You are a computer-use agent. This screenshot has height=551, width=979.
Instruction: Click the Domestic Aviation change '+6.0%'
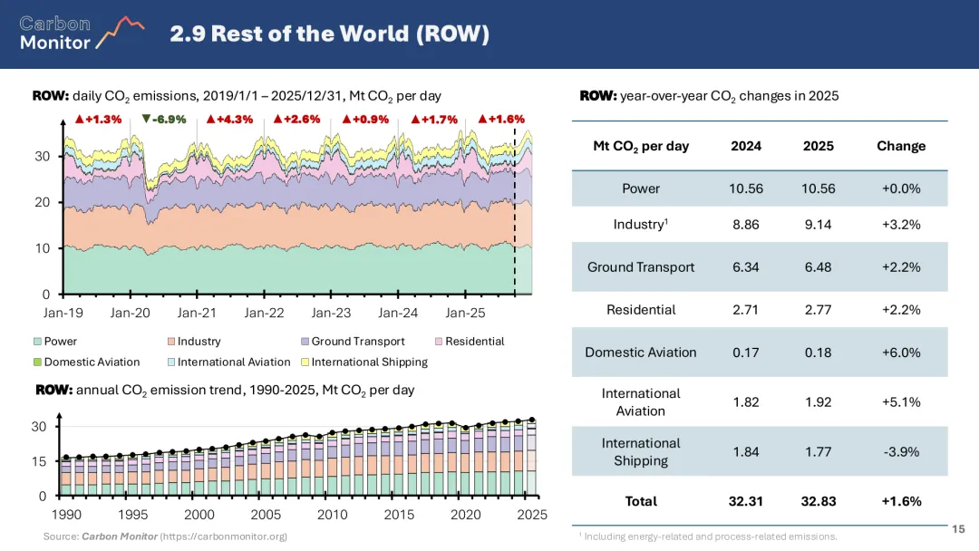click(901, 353)
